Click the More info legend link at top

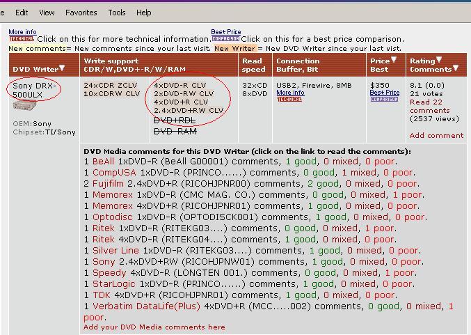(22, 32)
